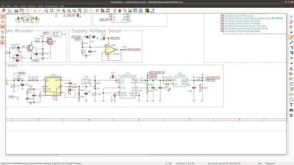Open the Schematic page settings

pos(10,11)
